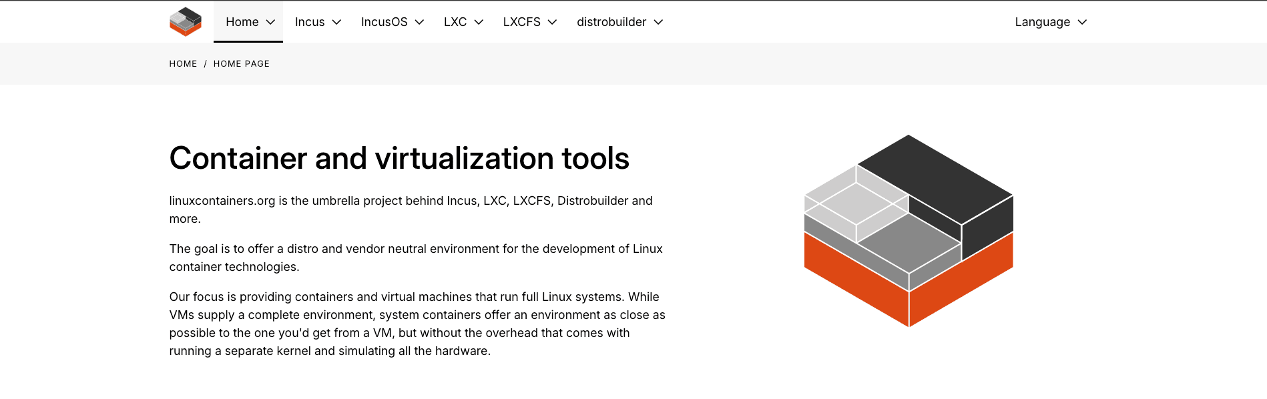
Task: Click the Language chevron arrow
Action: click(x=1082, y=22)
